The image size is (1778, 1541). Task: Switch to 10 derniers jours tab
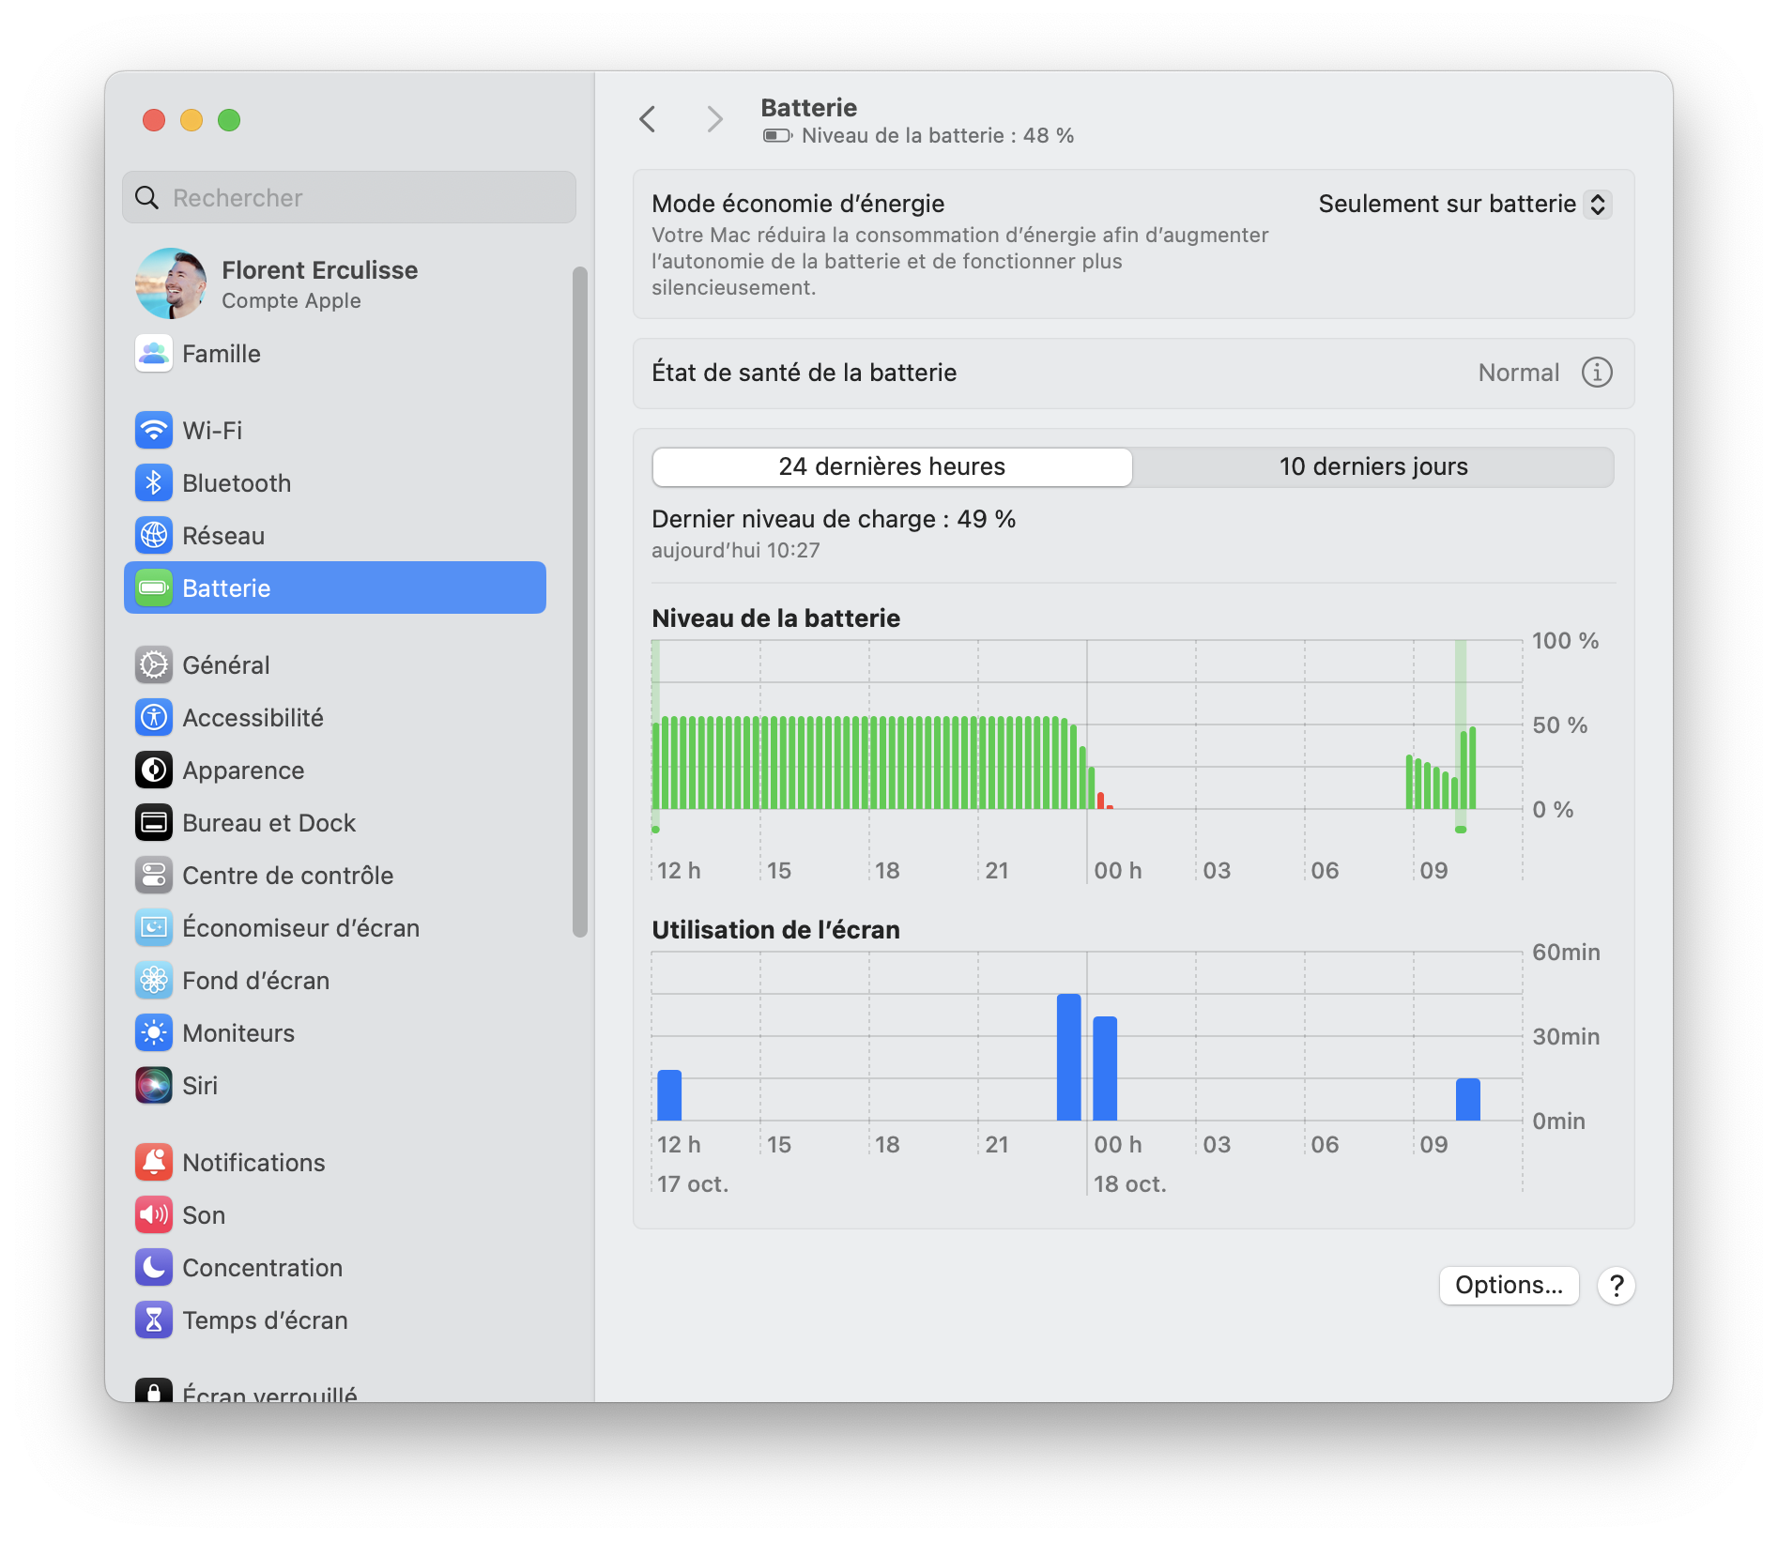point(1373,467)
